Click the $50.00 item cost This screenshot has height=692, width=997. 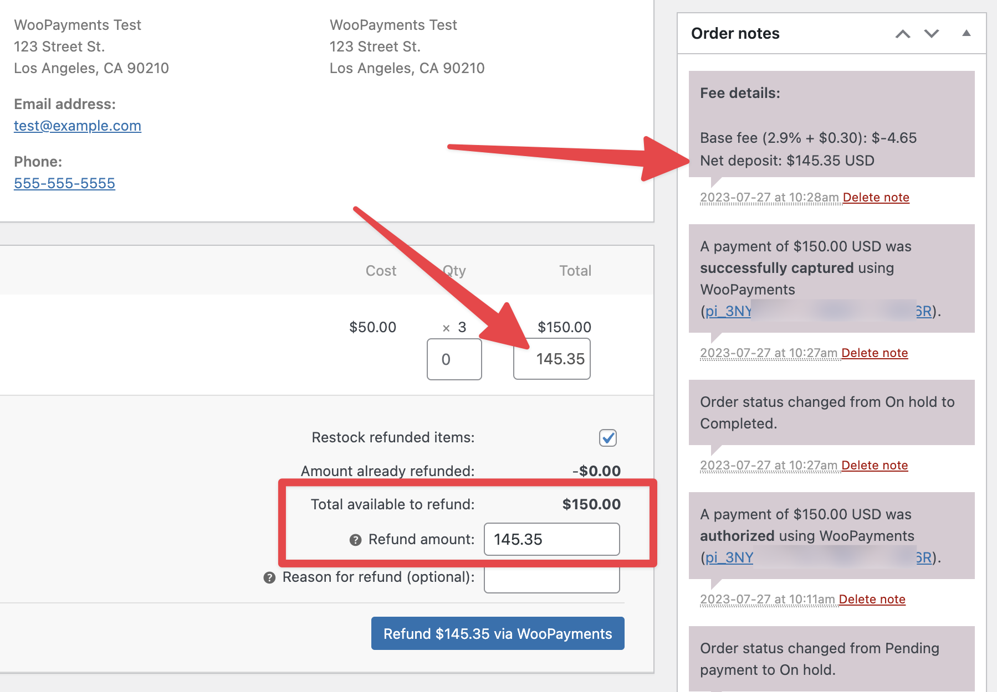pos(372,327)
